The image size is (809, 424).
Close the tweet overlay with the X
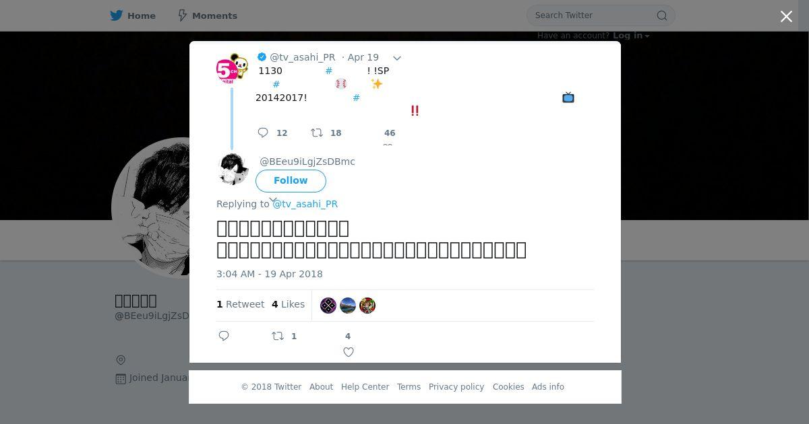[x=786, y=17]
